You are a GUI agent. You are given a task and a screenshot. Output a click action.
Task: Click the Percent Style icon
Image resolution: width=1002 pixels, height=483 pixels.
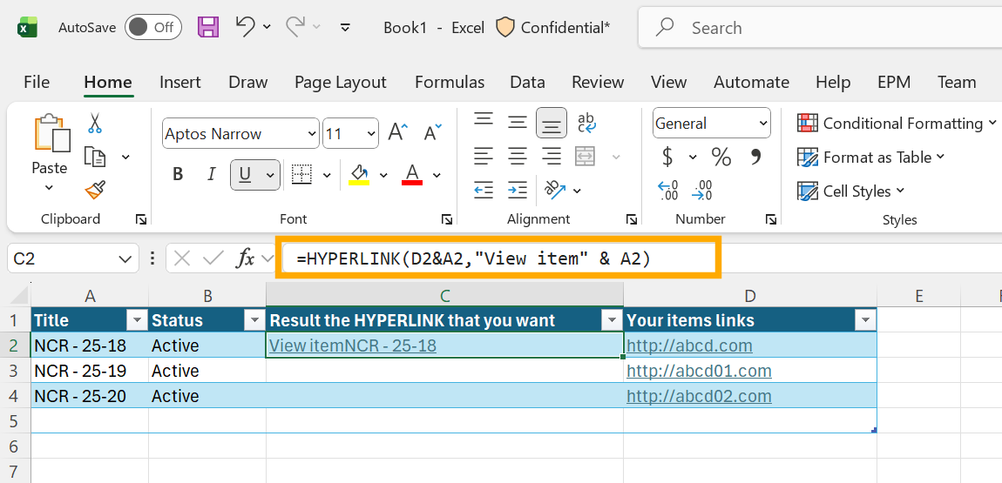pos(721,157)
